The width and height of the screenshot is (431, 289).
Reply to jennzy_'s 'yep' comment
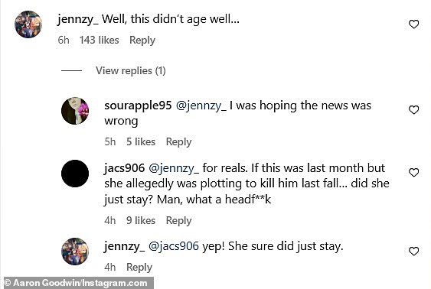139,268
